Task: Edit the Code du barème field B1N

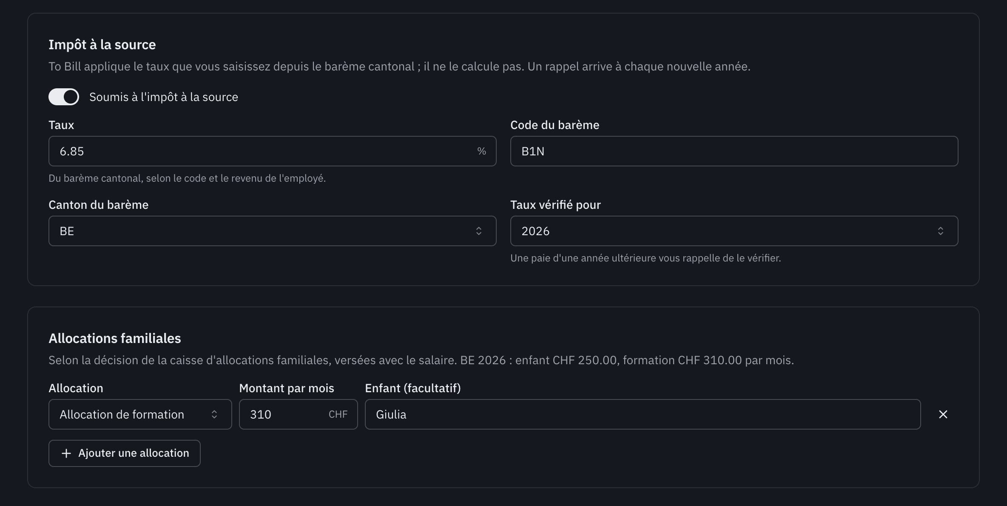Action: coord(734,151)
